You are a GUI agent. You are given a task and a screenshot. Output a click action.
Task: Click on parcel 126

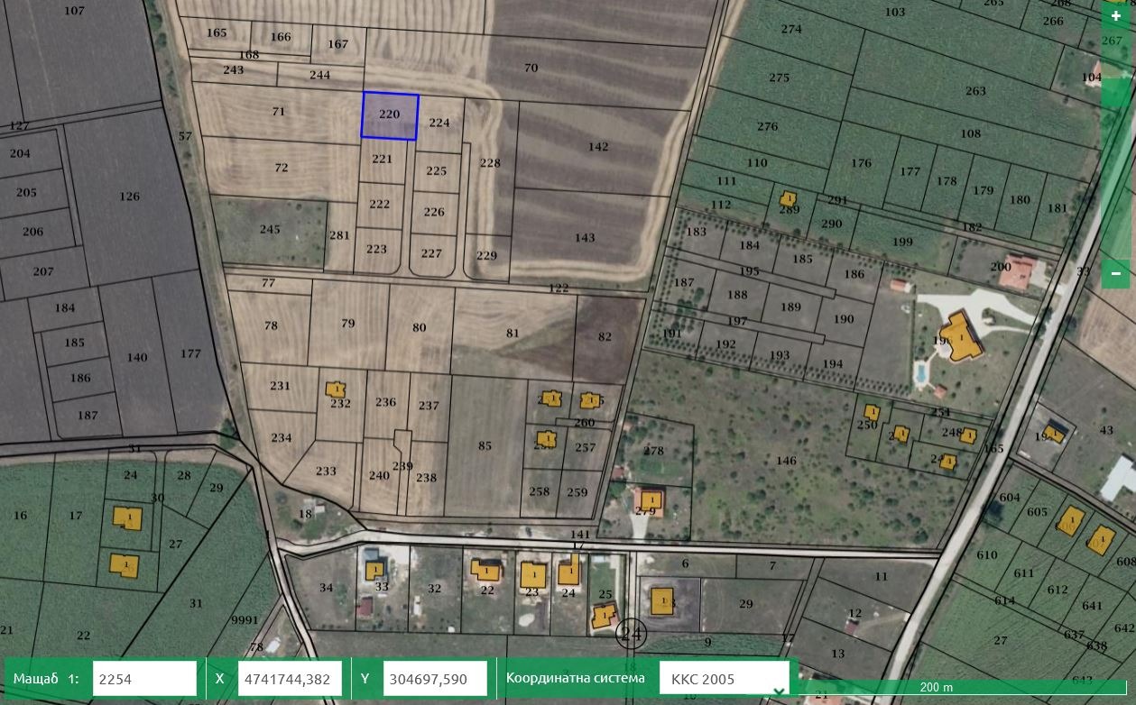pos(130,197)
